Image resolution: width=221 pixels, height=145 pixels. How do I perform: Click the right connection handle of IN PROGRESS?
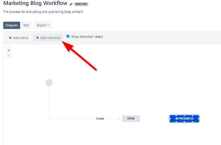[199, 119]
